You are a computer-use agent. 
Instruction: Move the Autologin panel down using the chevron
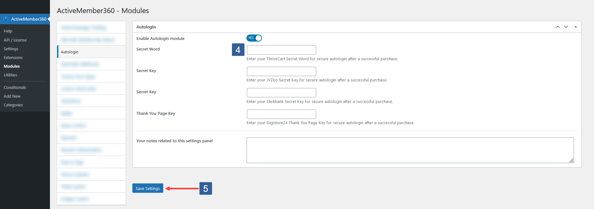(x=566, y=27)
